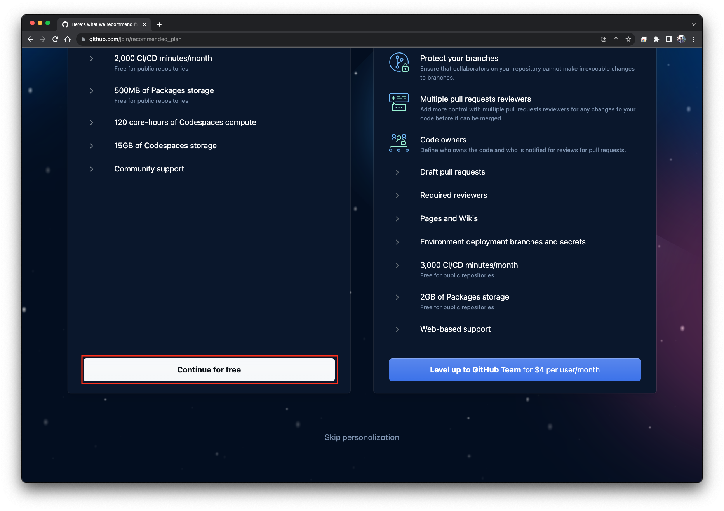Click the Protect your branches icon
Image resolution: width=724 pixels, height=511 pixels.
point(399,62)
